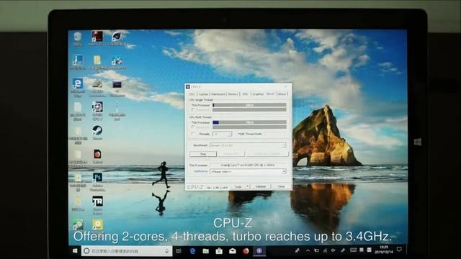Select the CPU-Z taskbar button
This screenshot has height=259, width=461.
(x=259, y=251)
